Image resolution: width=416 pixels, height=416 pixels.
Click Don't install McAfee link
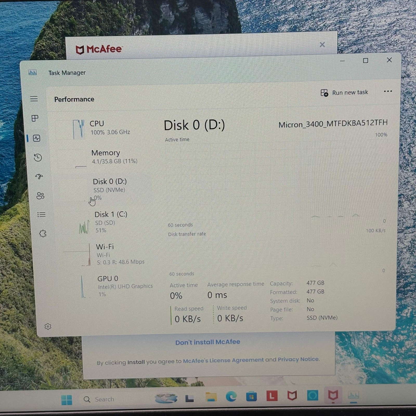(207, 342)
